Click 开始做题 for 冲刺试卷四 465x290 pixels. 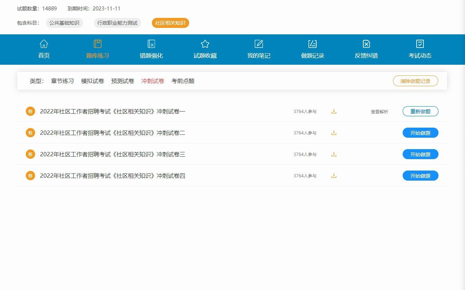(x=421, y=176)
